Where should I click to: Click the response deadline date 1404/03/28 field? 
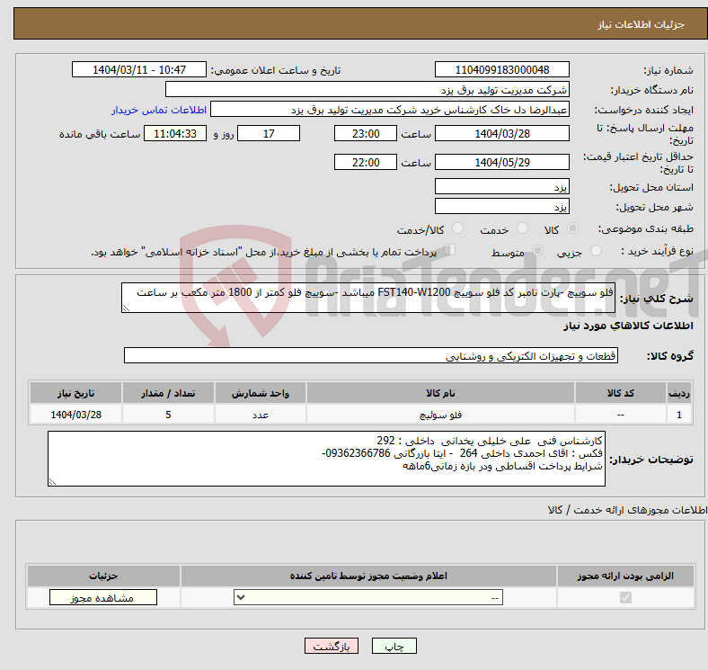click(501, 134)
